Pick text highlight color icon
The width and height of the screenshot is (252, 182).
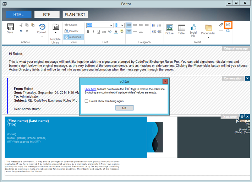point(122,32)
